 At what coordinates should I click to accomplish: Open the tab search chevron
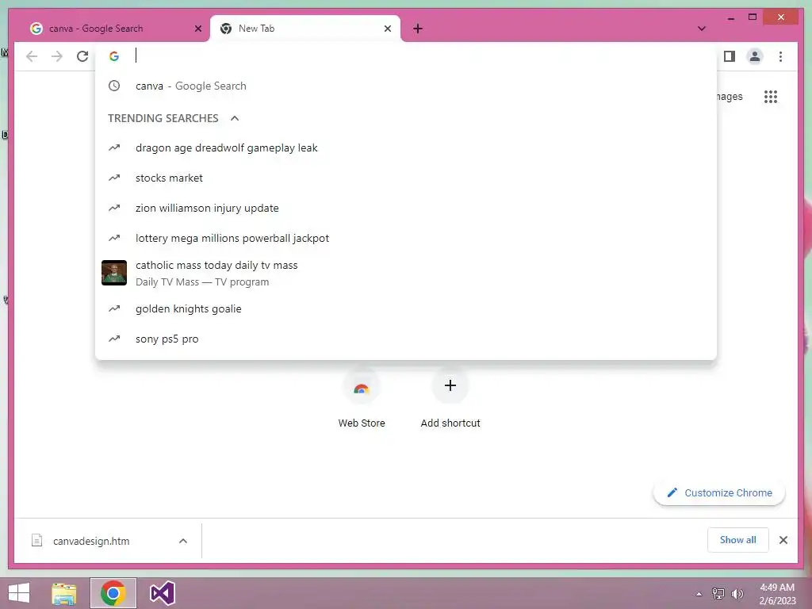point(701,29)
